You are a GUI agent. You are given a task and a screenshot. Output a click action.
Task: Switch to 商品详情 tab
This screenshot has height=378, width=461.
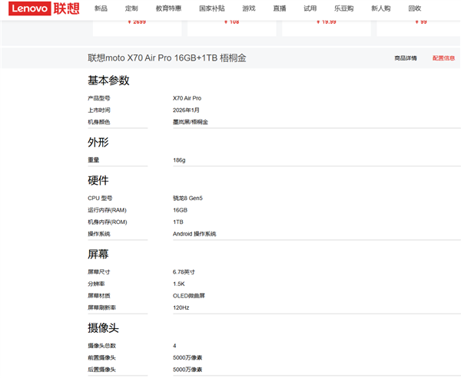[x=406, y=58]
